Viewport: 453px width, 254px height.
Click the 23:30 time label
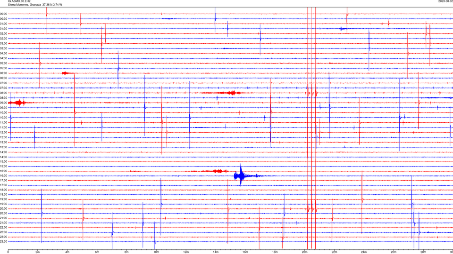(x=3, y=242)
